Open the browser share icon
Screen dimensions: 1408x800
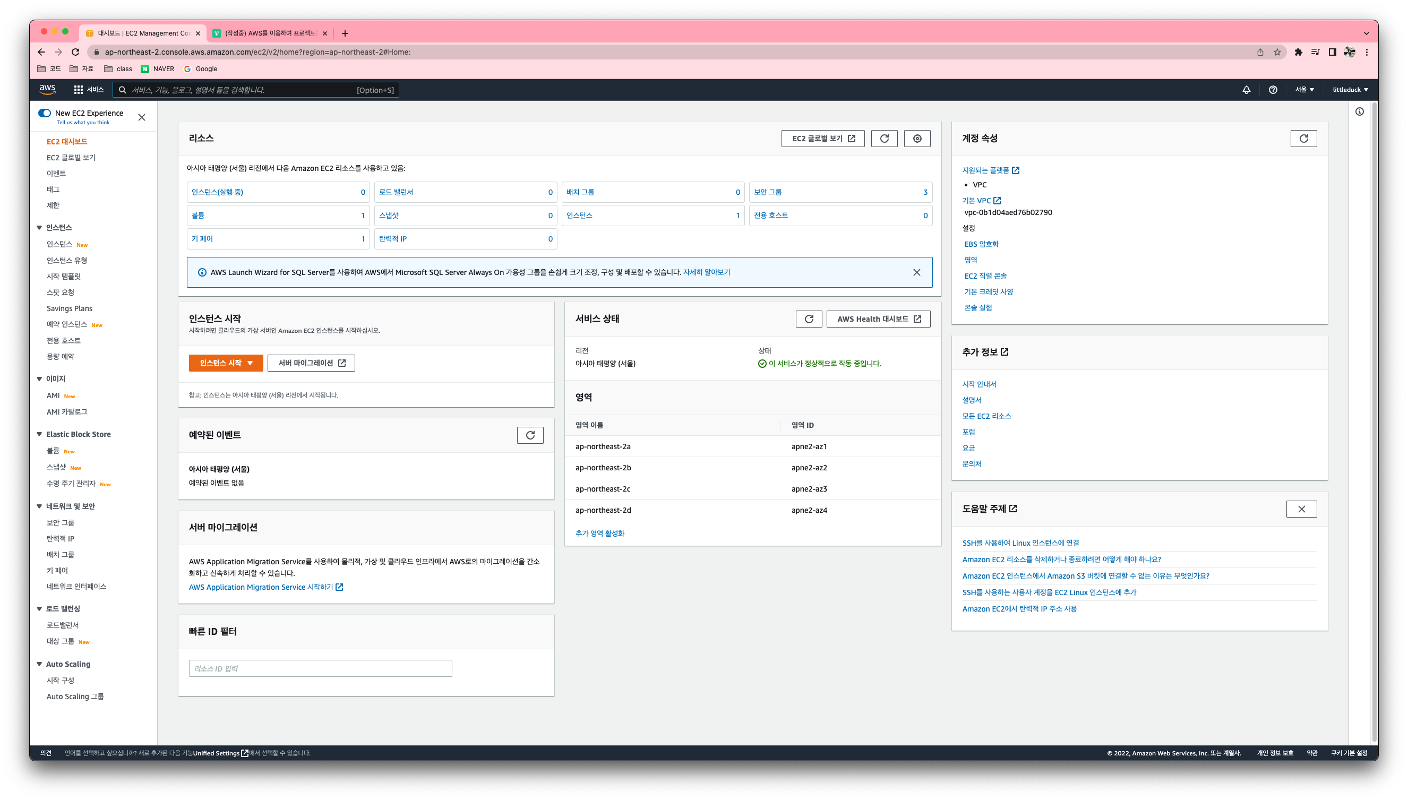1260,51
